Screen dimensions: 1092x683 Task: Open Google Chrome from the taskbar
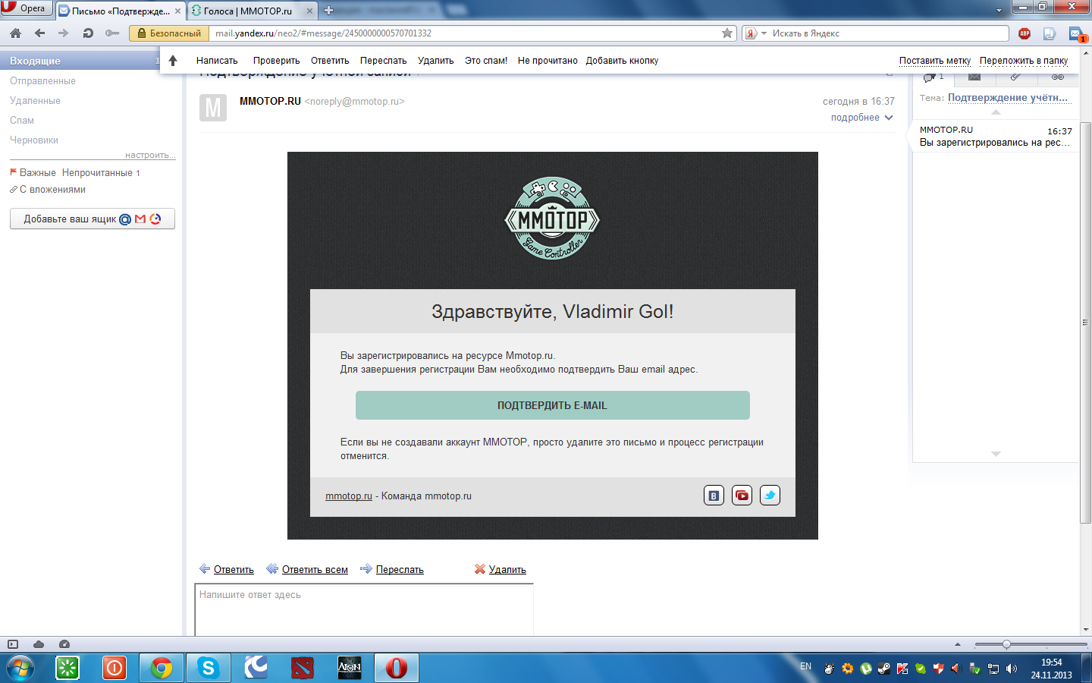click(161, 668)
